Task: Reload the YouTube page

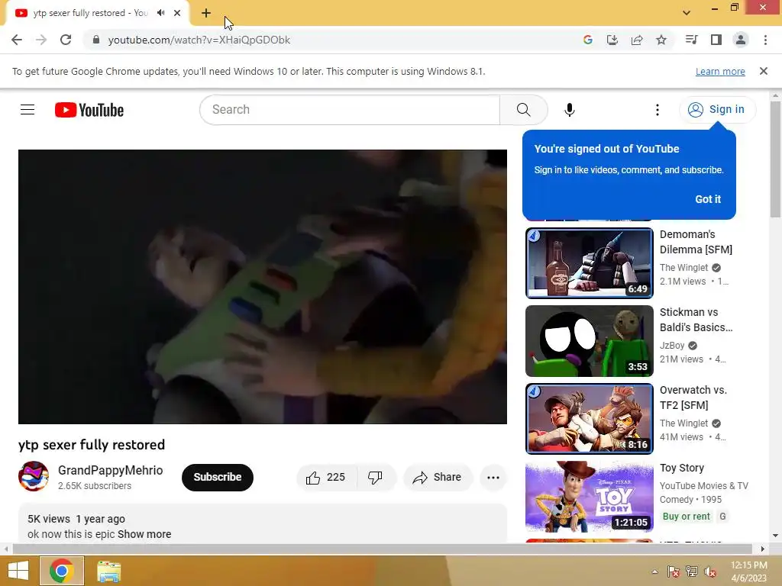Action: tap(66, 40)
